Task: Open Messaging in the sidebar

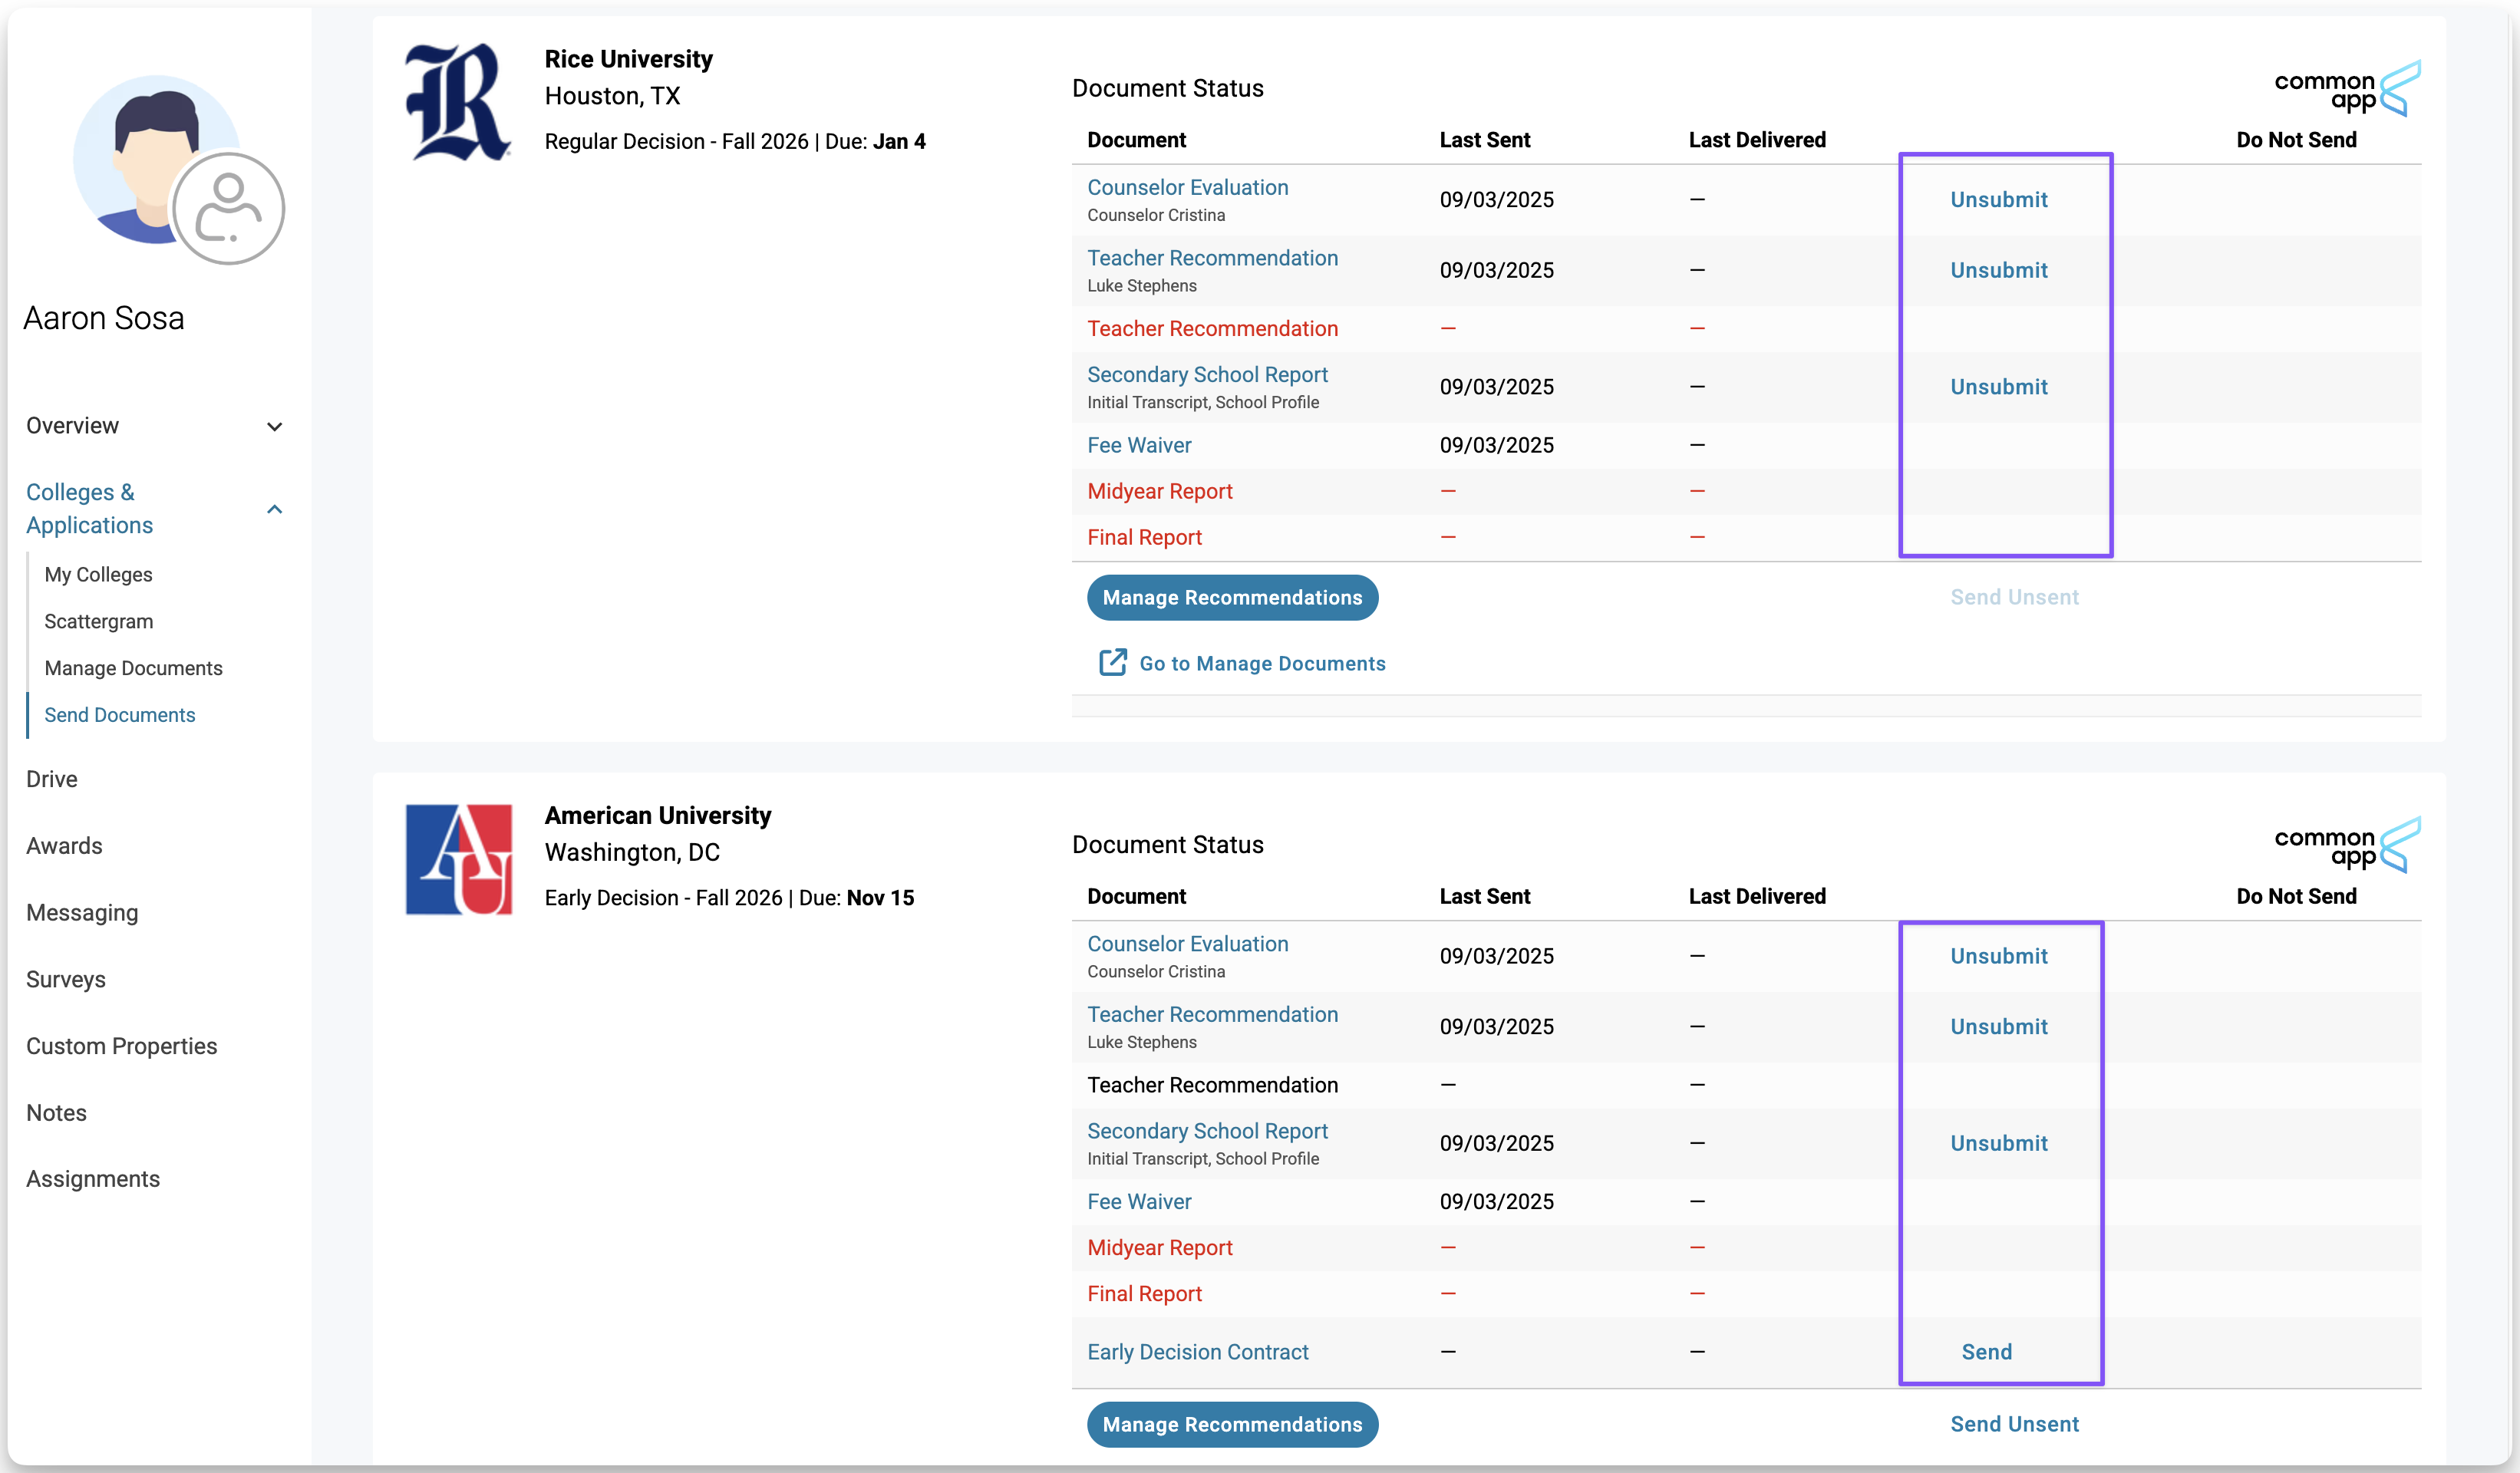Action: 82,913
